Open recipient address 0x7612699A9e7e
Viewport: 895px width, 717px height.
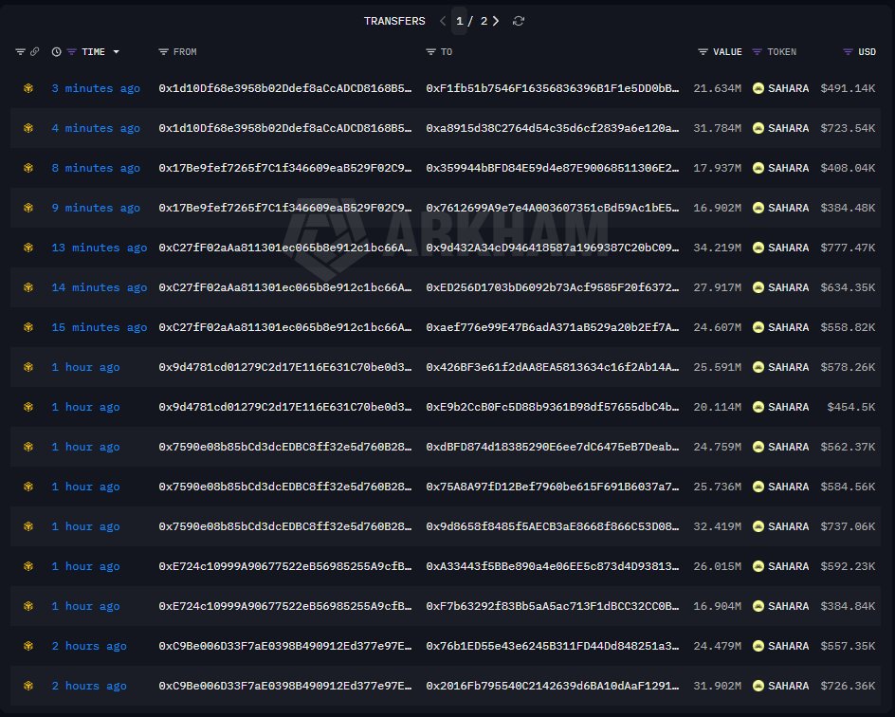(x=553, y=208)
